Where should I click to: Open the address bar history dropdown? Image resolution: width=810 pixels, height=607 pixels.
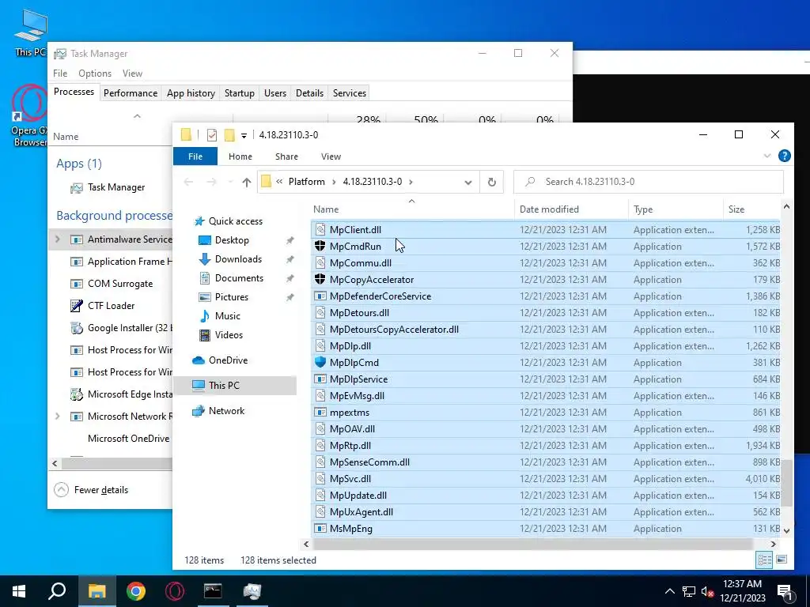(x=468, y=182)
